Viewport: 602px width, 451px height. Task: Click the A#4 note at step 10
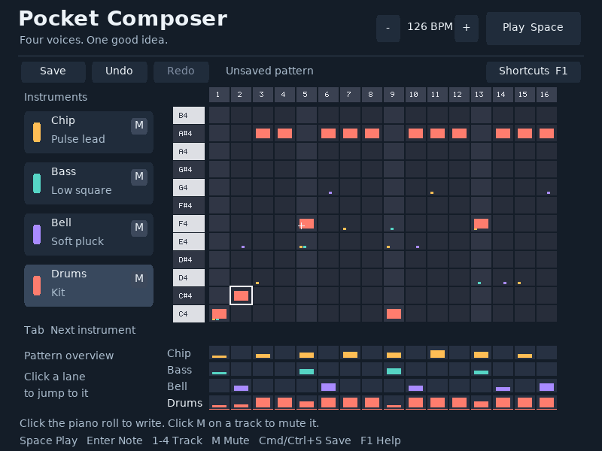click(416, 134)
